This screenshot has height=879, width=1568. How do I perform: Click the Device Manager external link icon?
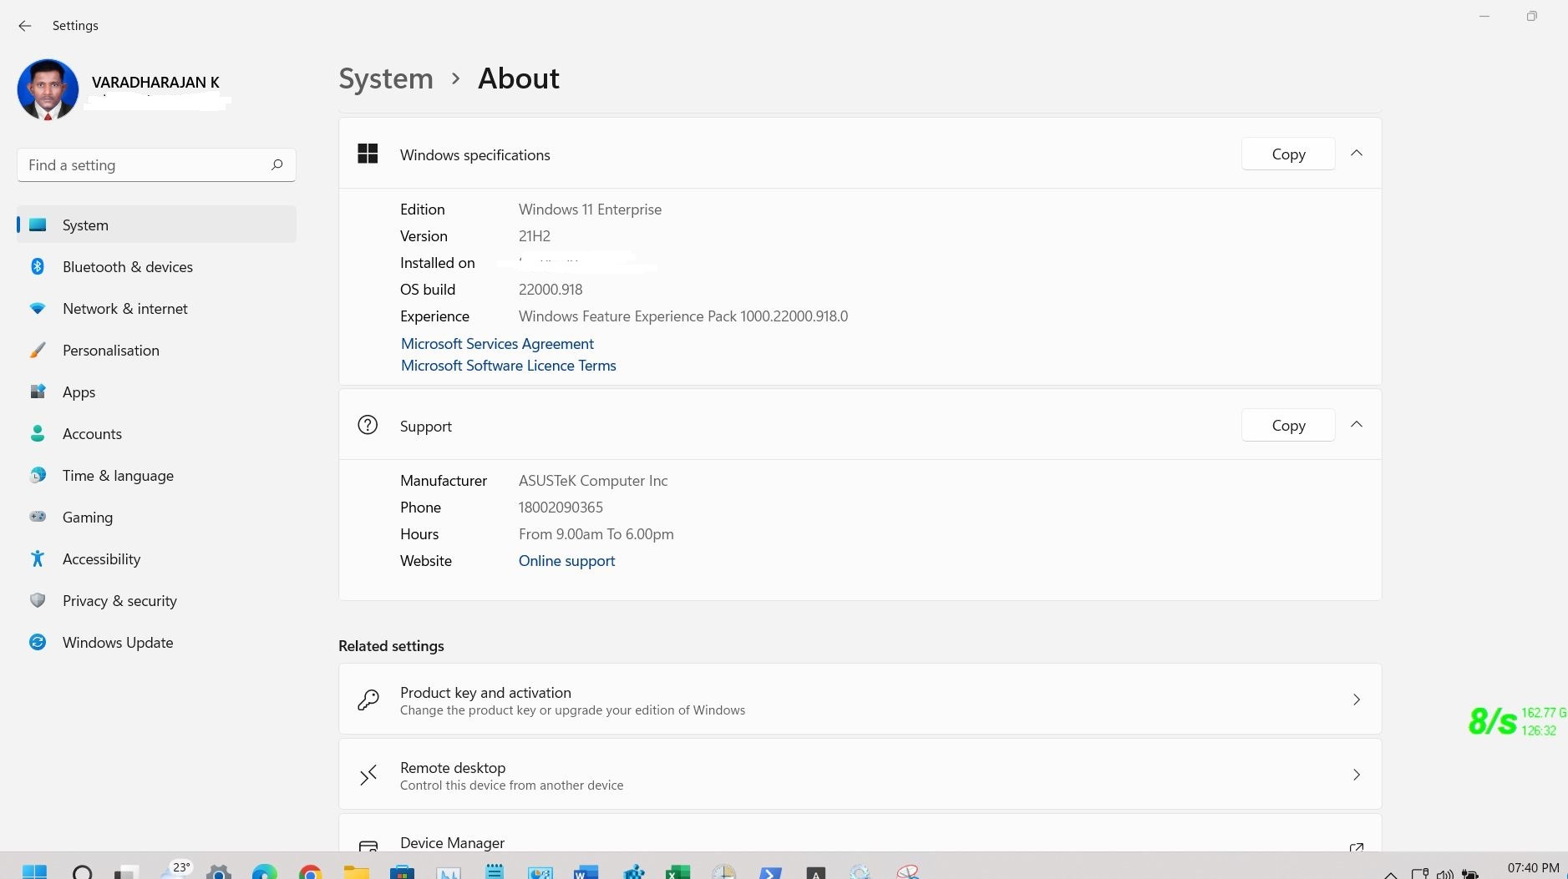1357,846
